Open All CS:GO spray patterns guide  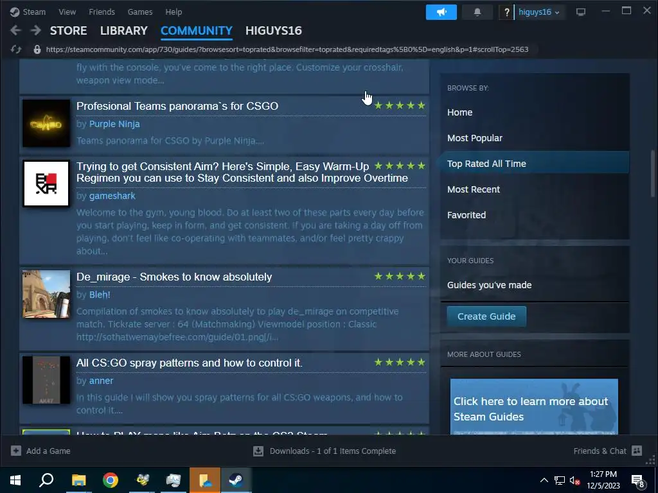click(x=190, y=363)
